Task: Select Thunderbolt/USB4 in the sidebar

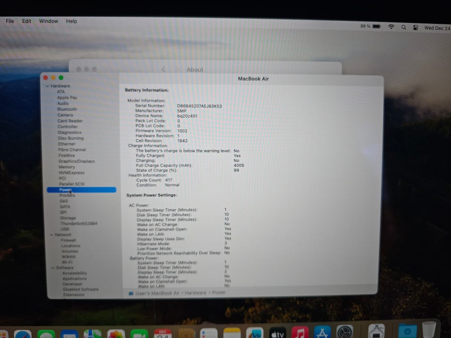Action: point(79,223)
